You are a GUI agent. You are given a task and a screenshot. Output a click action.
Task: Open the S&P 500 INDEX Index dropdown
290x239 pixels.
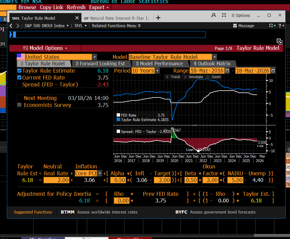(47, 26)
